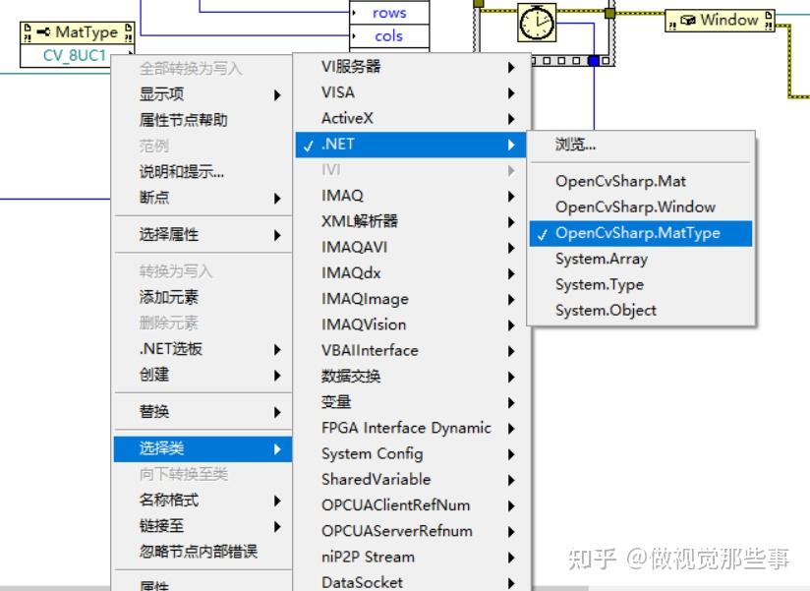Select 忽略节点内部错误 option
Viewport: 810px width, 591px height.
203,552
